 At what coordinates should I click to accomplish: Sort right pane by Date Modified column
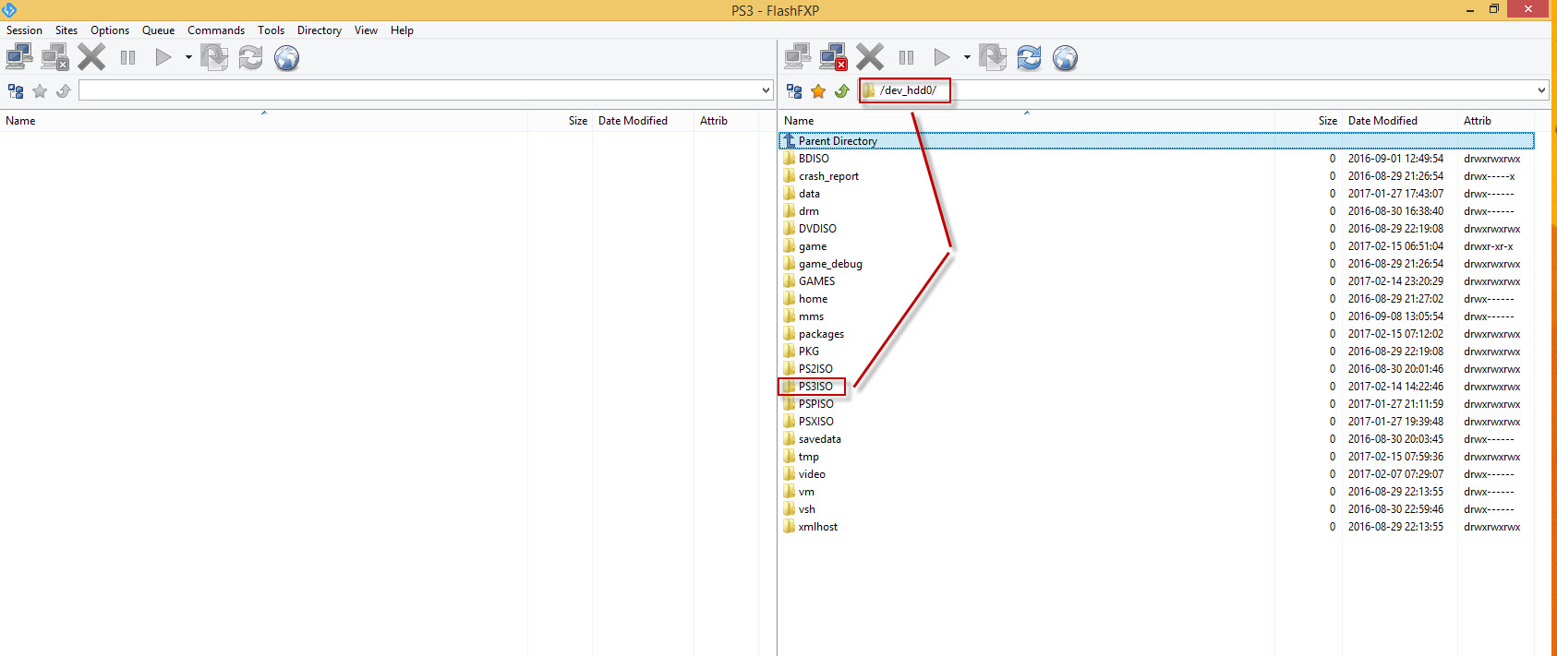tap(1382, 121)
